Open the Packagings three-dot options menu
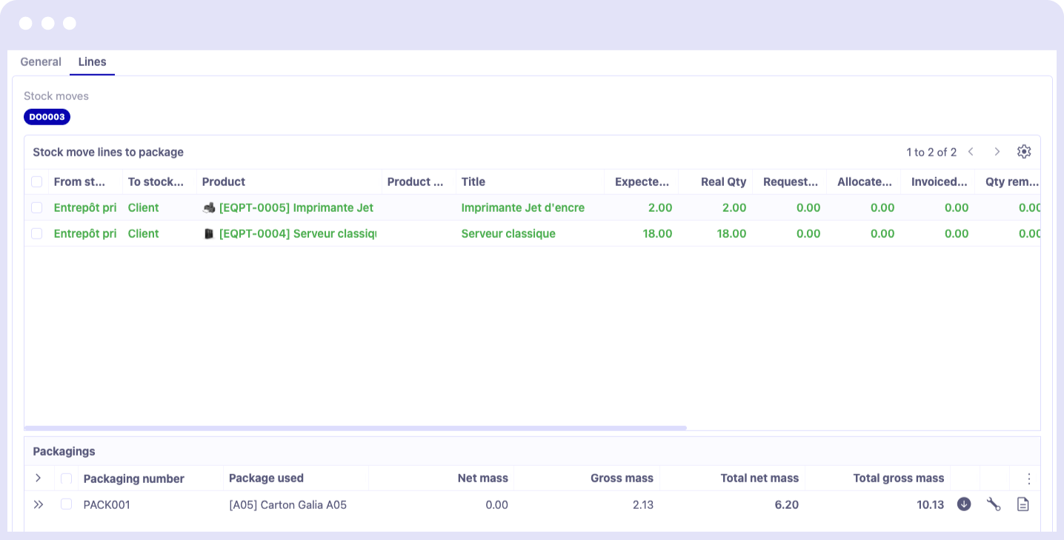Screen dimensions: 1064x540 (x=1028, y=479)
